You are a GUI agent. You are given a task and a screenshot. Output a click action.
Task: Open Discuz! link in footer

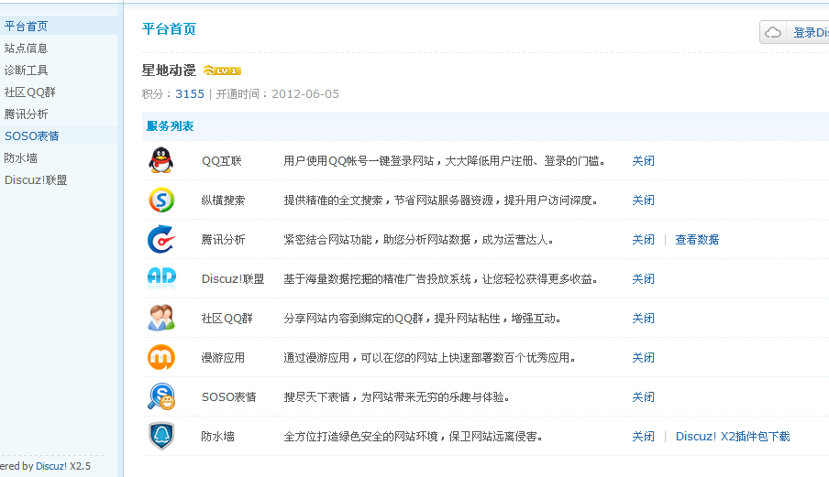51,466
